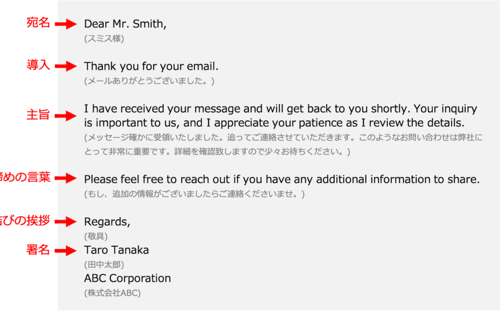Screen dimensions: 500x312
Task: Click "I have received your message" line
Action: click(280, 109)
